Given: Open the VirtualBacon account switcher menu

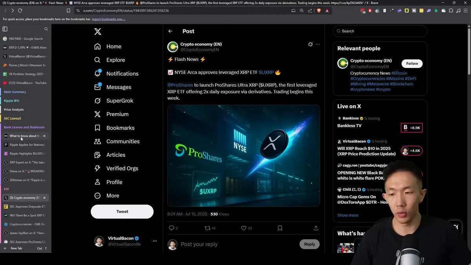Looking at the screenshot, I should (155, 241).
